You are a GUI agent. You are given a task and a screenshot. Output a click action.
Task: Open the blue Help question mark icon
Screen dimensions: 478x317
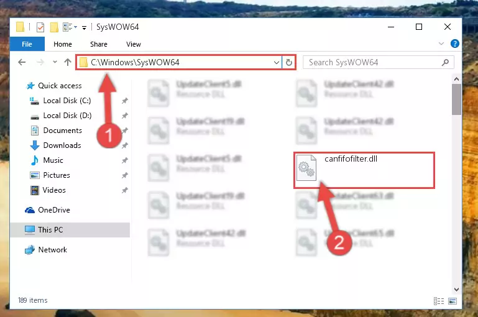[455, 44]
